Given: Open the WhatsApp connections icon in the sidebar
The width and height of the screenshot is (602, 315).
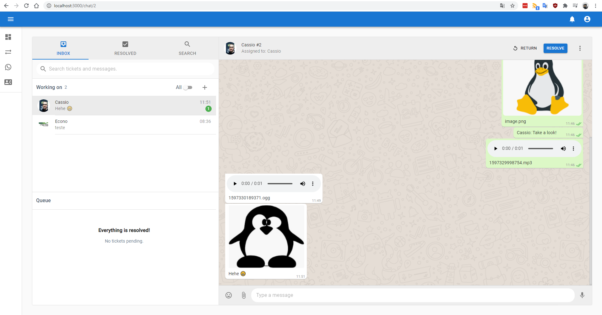Looking at the screenshot, I should click(x=8, y=67).
